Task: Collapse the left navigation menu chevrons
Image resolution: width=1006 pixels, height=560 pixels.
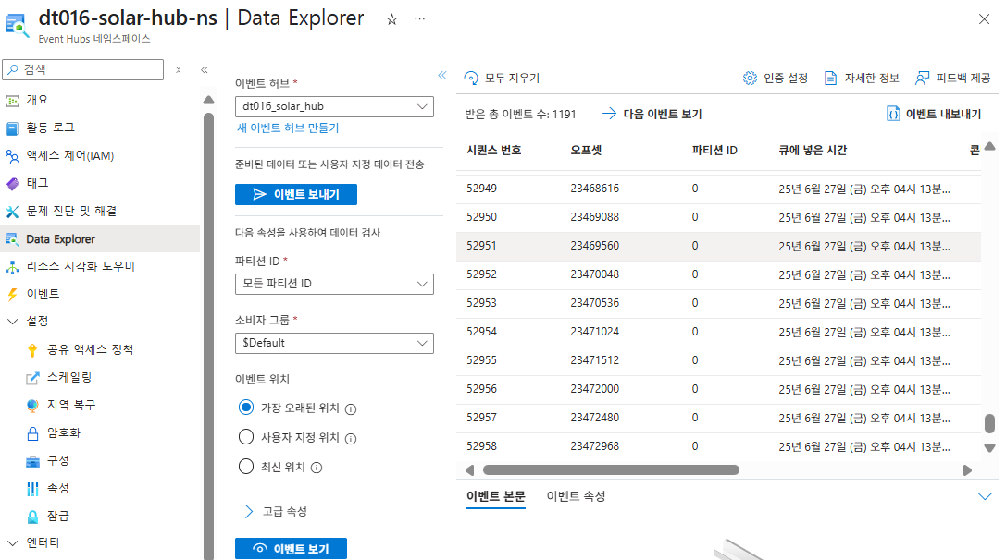Action: pos(204,70)
